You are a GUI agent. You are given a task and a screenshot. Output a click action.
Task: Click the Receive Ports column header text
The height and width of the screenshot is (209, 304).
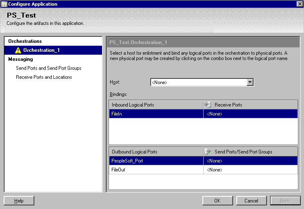tap(229, 105)
